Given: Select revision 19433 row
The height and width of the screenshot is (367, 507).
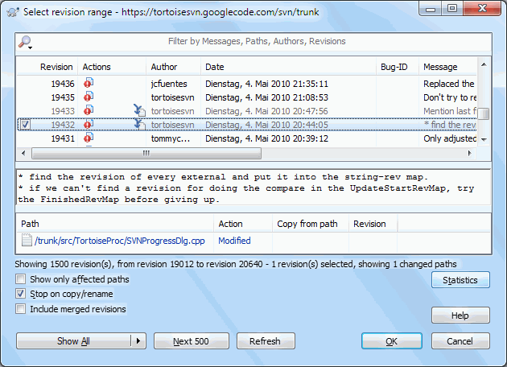Looking at the screenshot, I should pos(247,111).
